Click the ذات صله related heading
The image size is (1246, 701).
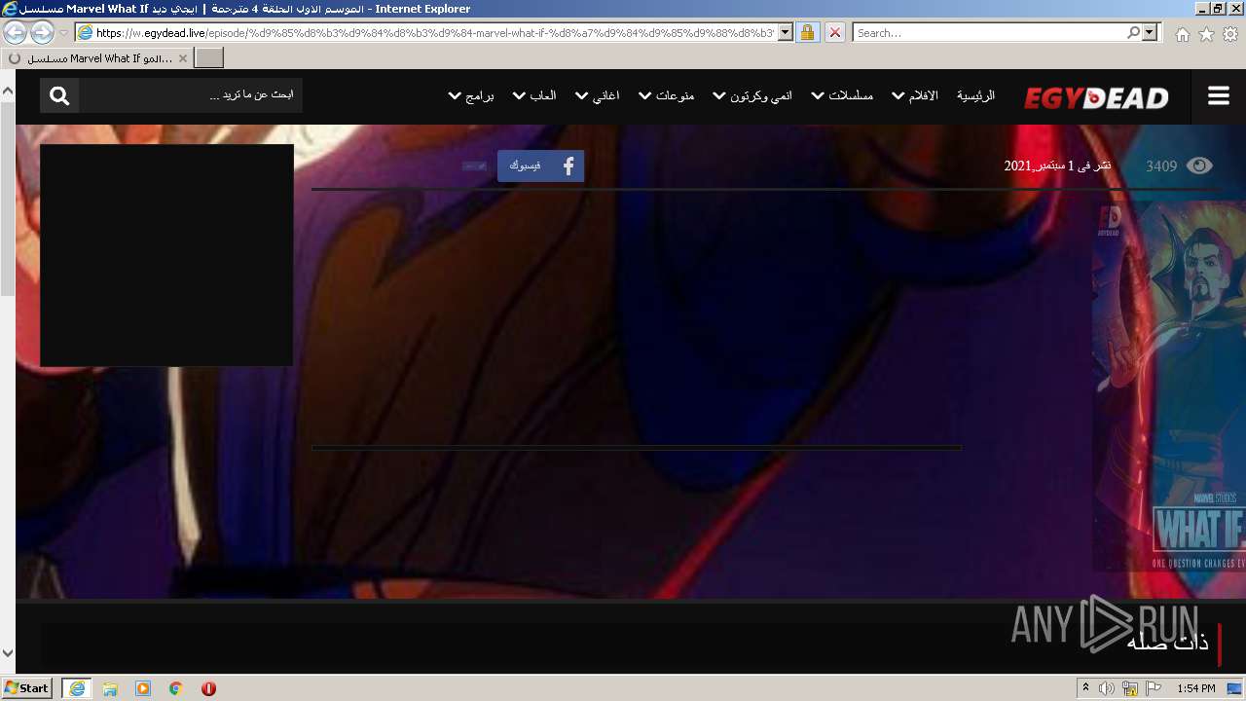point(1167,642)
